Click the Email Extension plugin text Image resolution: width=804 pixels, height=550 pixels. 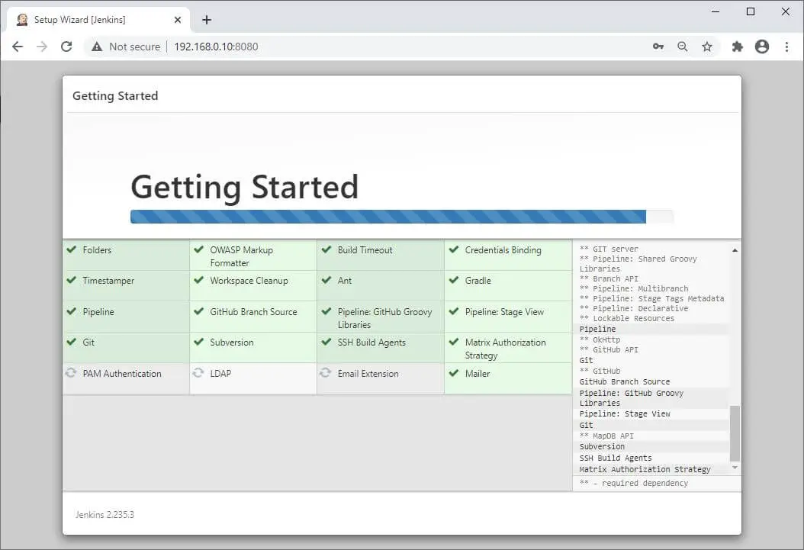point(368,374)
